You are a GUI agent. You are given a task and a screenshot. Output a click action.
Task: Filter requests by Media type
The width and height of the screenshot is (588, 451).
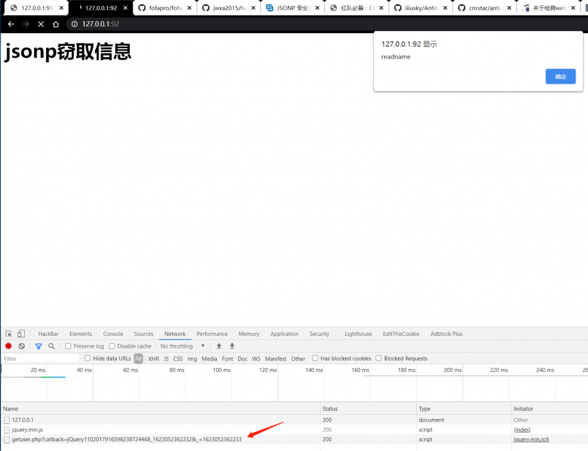pyautogui.click(x=209, y=359)
